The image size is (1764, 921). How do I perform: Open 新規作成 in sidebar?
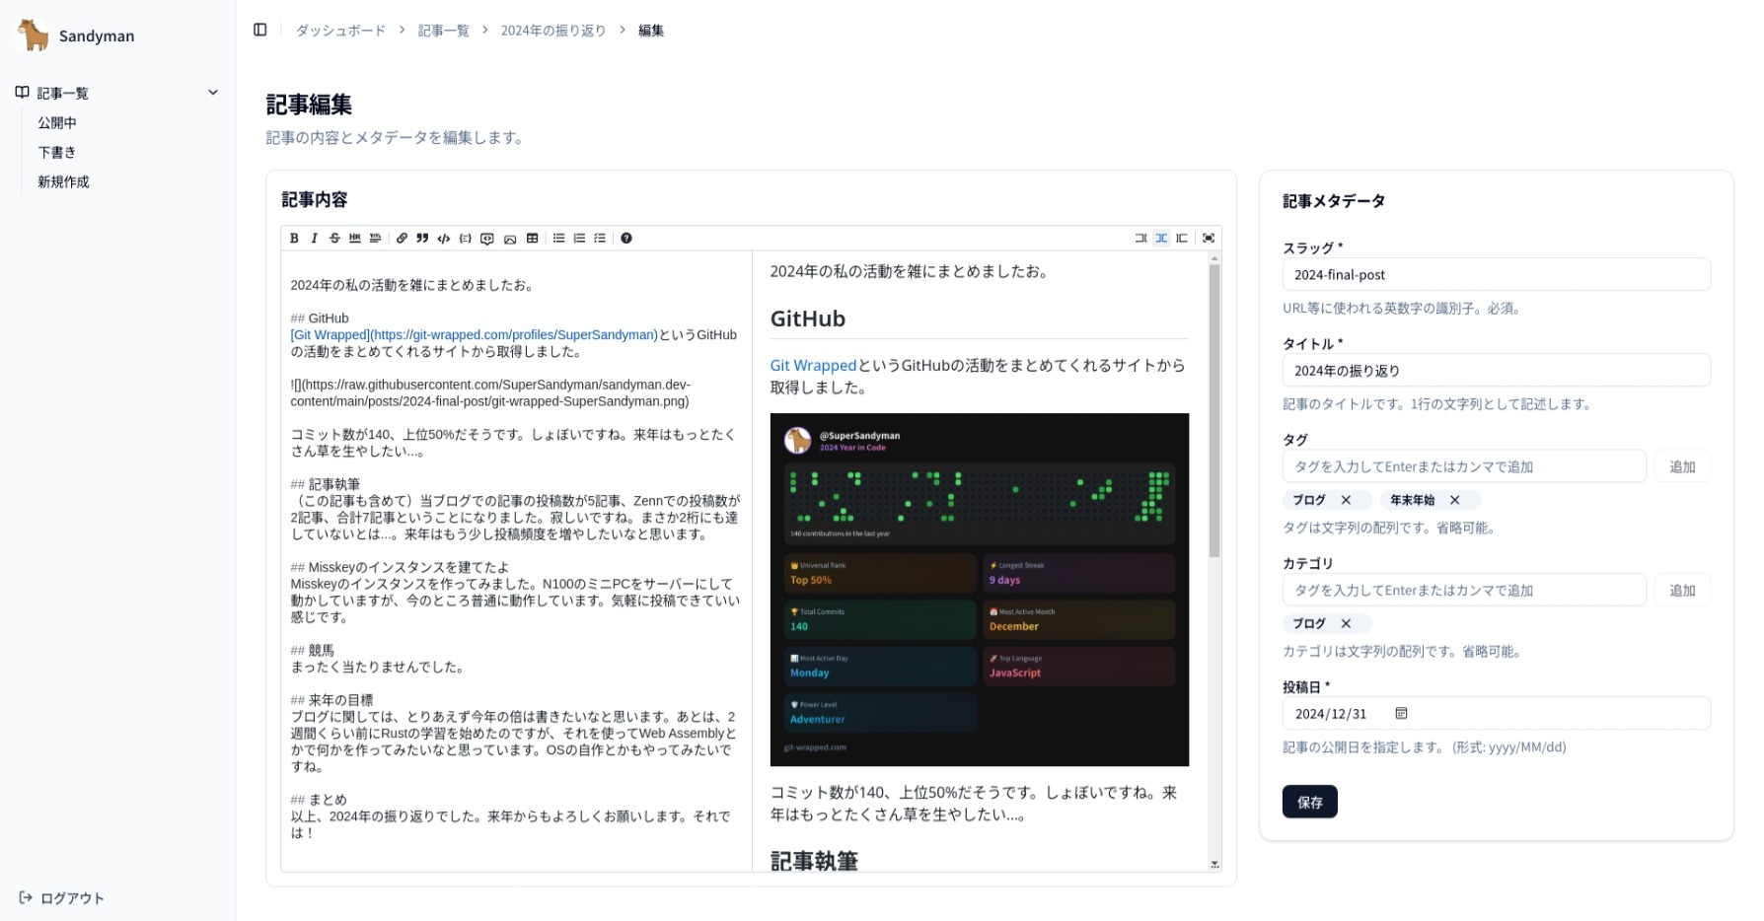63,181
